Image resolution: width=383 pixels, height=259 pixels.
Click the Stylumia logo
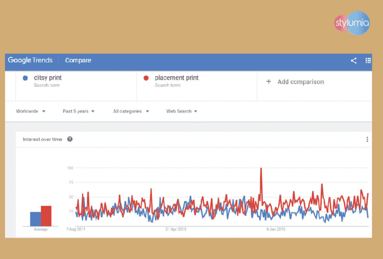click(352, 23)
